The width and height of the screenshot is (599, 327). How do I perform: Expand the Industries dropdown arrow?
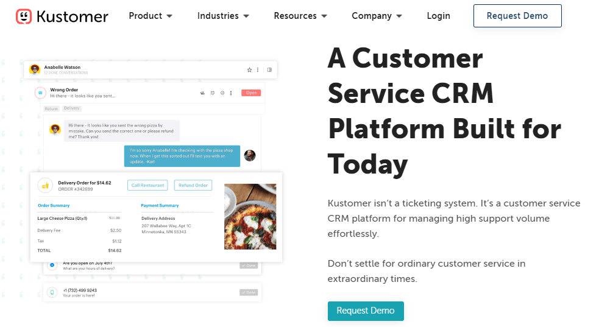click(x=246, y=16)
